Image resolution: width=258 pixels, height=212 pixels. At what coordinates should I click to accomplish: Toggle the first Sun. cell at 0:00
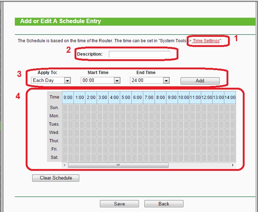65,108
